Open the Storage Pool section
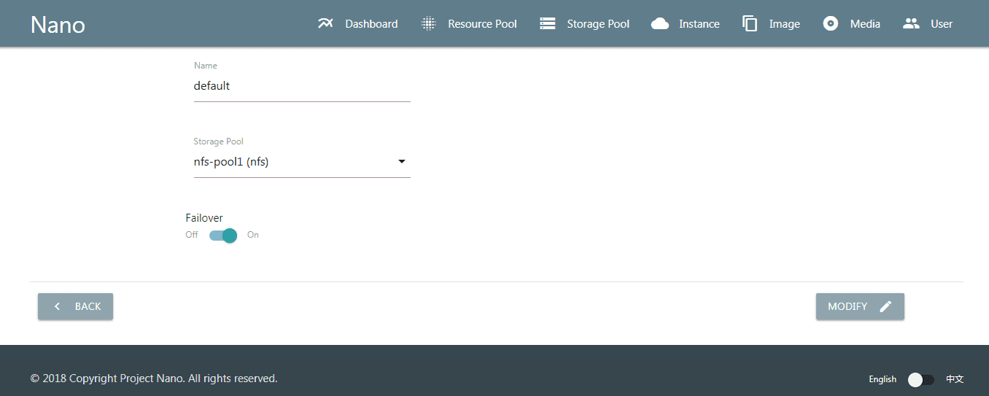Image resolution: width=989 pixels, height=396 pixels. [x=585, y=23]
